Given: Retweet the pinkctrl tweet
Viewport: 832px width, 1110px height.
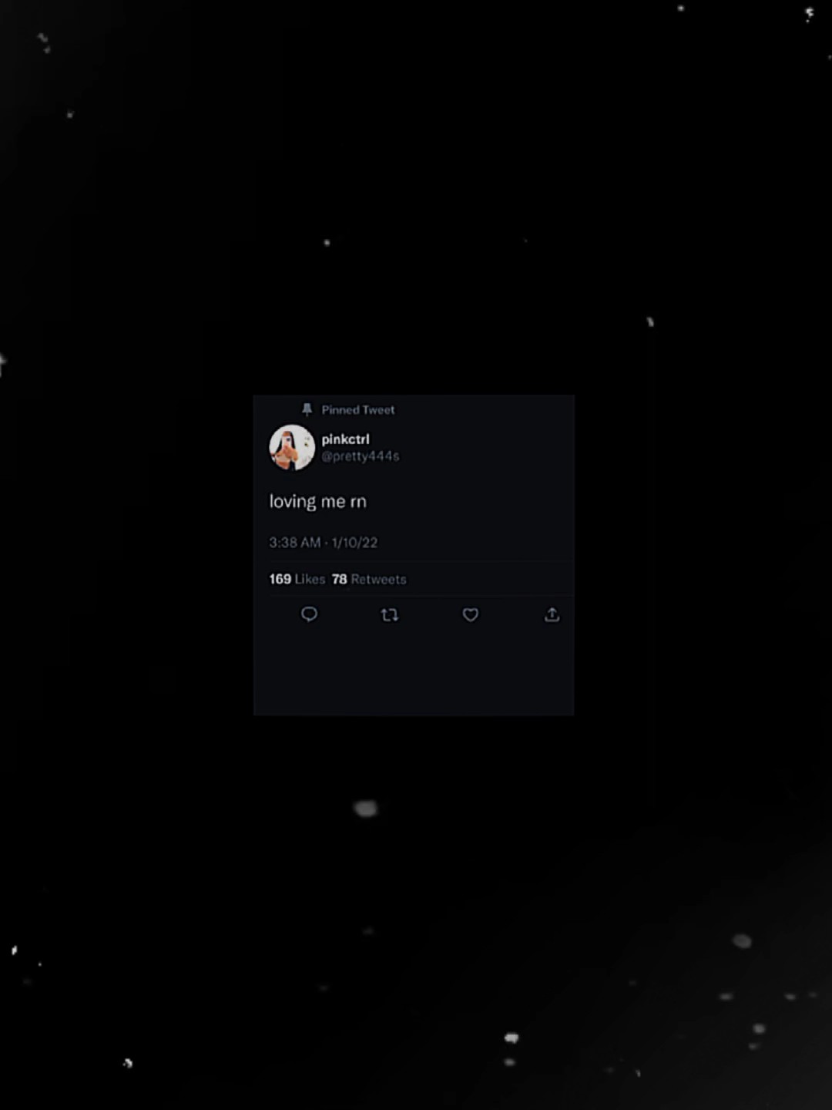Looking at the screenshot, I should point(390,614).
